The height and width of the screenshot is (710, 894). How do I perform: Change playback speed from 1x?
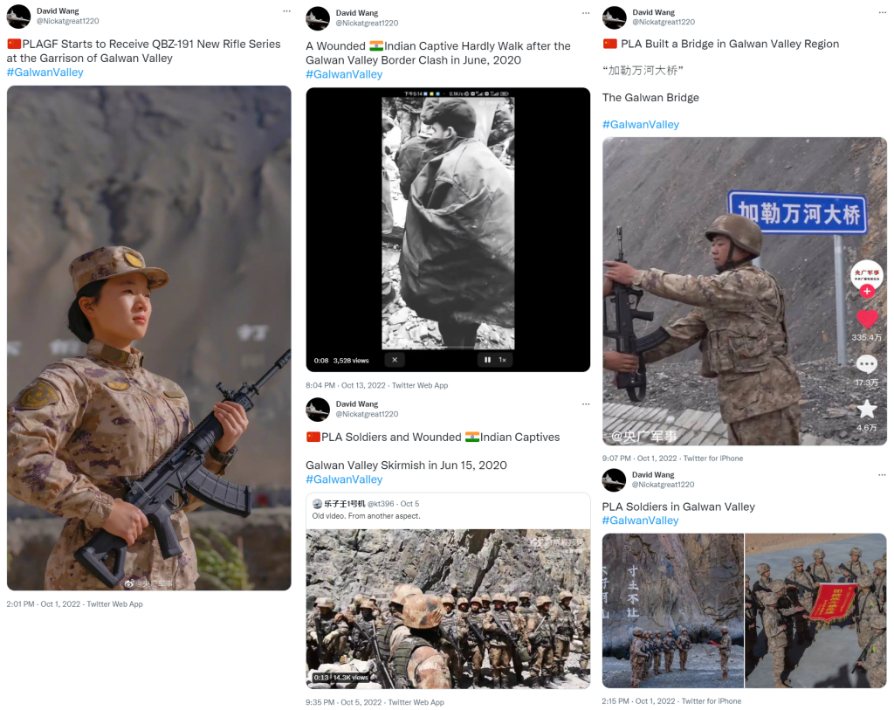coord(503,360)
